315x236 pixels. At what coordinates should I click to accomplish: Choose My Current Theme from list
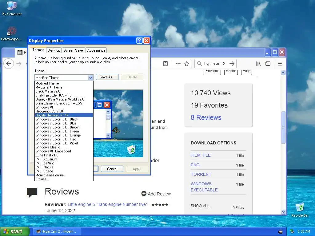coord(64,87)
